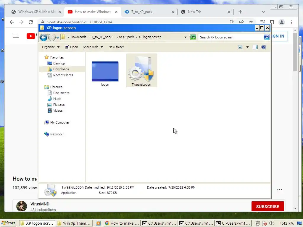Click '7 to XP pack' breadcrumb
This screenshot has height=227, width=303.
tap(125, 37)
